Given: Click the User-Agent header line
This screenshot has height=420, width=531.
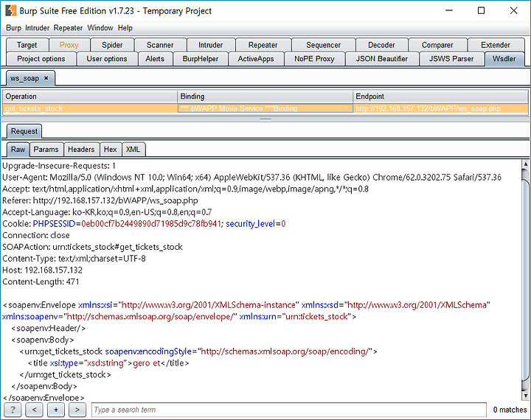Looking at the screenshot, I should pyautogui.click(x=251, y=178).
